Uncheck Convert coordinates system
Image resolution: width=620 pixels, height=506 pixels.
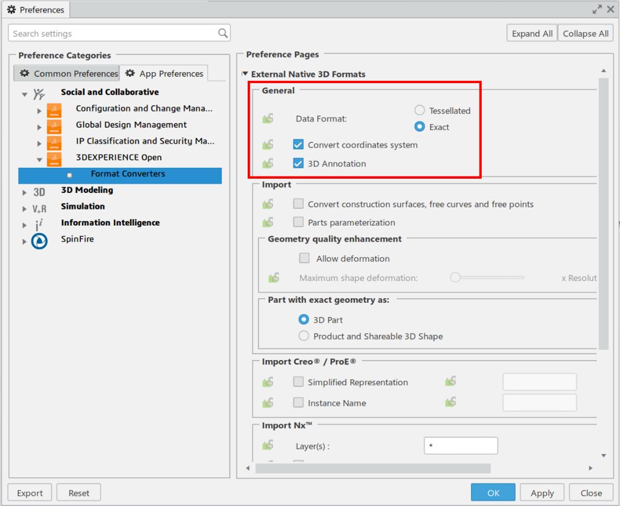click(298, 145)
